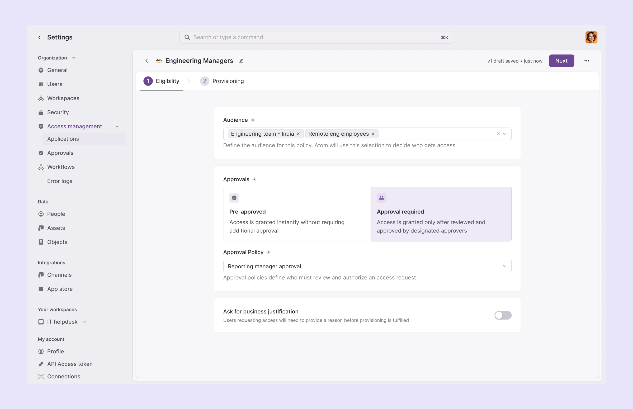Click the Security lock icon in the sidebar

41,112
